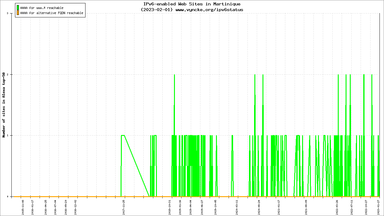Click the 'AAAA for www.* reachable' legend label
The height and width of the screenshot is (216, 384).
pyautogui.click(x=42, y=8)
